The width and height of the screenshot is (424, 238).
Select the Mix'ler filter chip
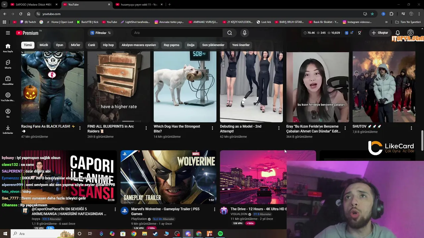[76, 45]
